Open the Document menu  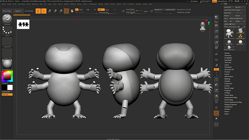tap(21, 4)
